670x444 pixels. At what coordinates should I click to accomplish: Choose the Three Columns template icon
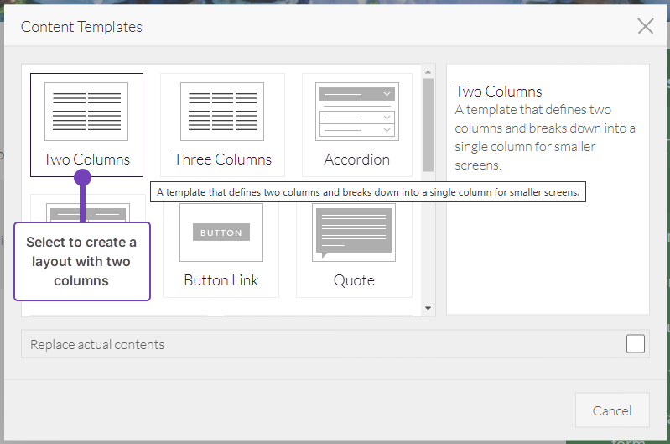(x=222, y=112)
